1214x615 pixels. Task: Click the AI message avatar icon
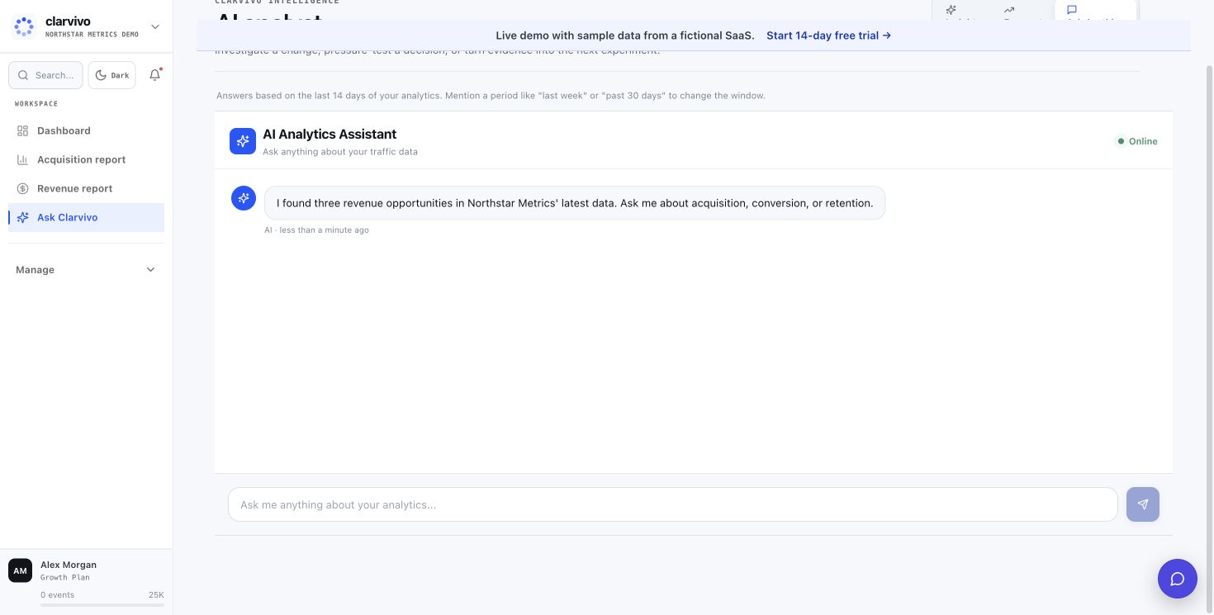click(x=244, y=198)
